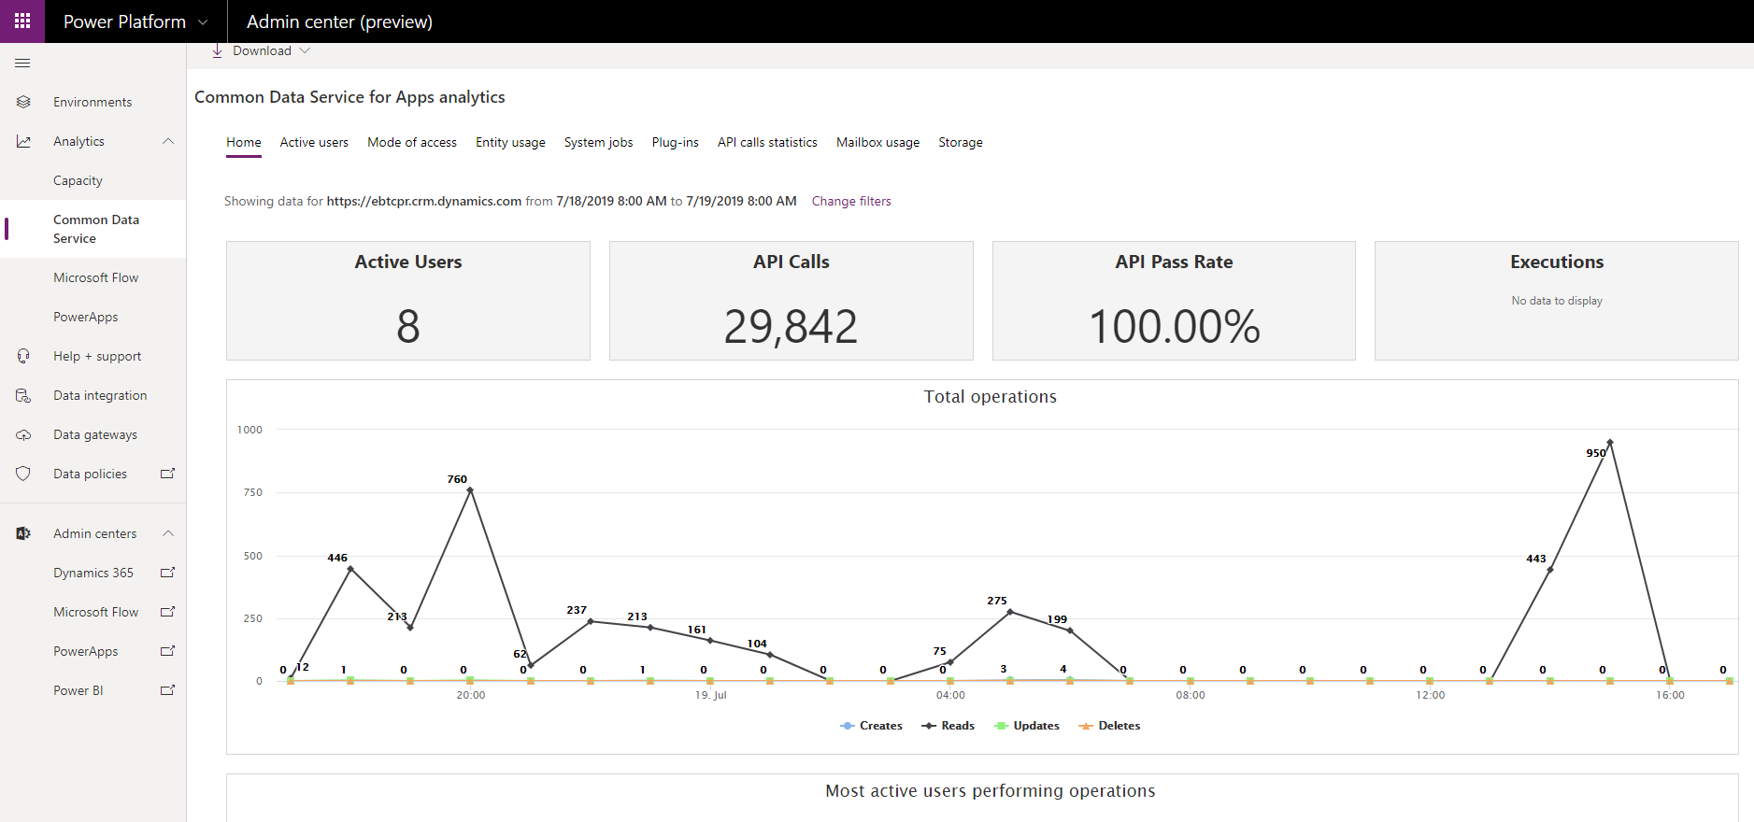1754x822 pixels.
Task: Toggle the Reads series in chart legend
Action: (948, 726)
